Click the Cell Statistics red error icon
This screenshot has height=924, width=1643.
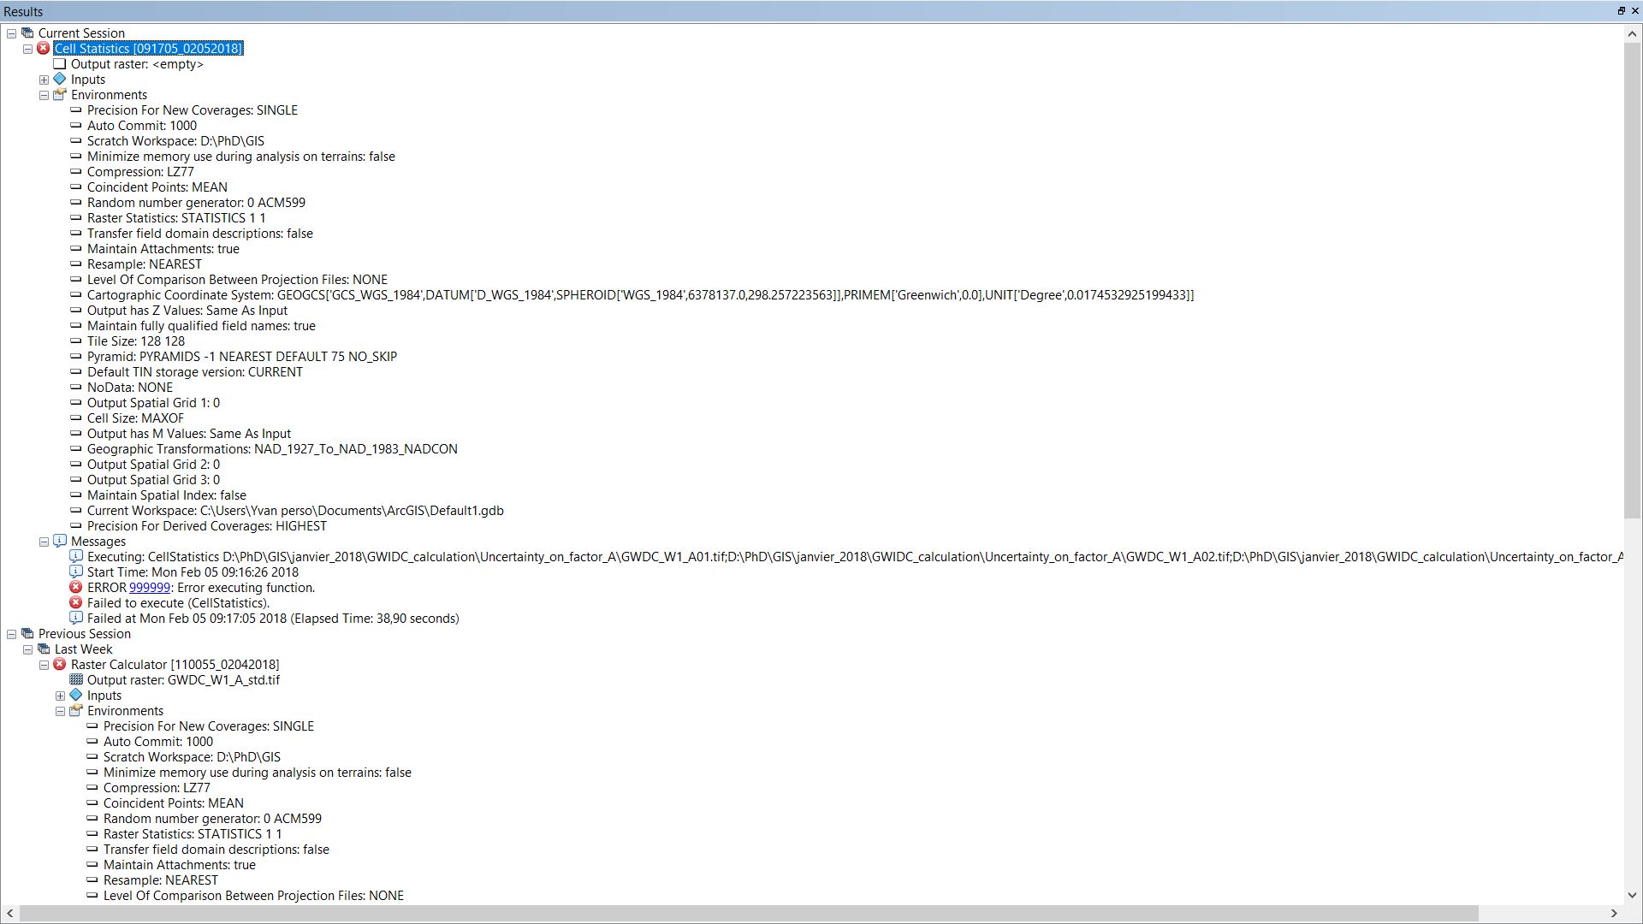pos(44,49)
